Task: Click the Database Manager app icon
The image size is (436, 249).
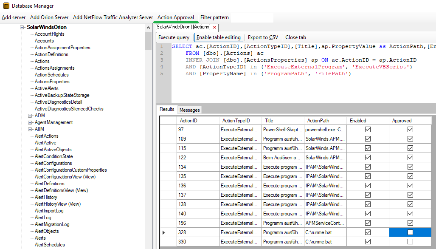Action: click(x=6, y=6)
